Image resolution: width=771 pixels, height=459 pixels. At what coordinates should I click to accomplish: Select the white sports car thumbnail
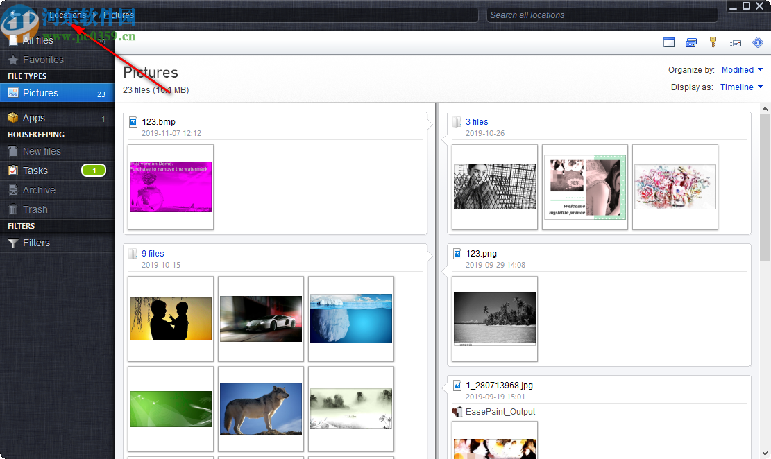point(261,319)
